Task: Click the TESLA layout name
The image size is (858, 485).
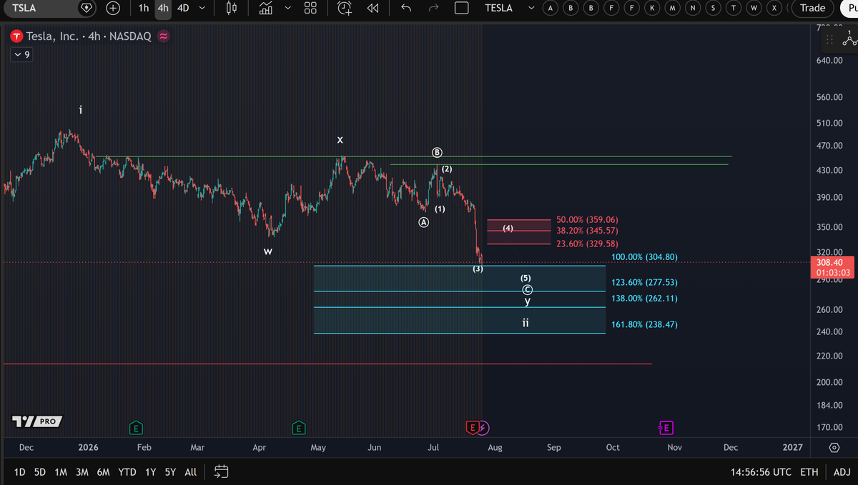Action: point(498,8)
